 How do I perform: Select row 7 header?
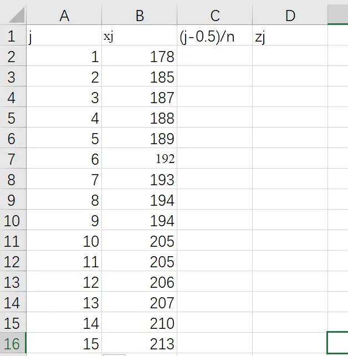13,158
